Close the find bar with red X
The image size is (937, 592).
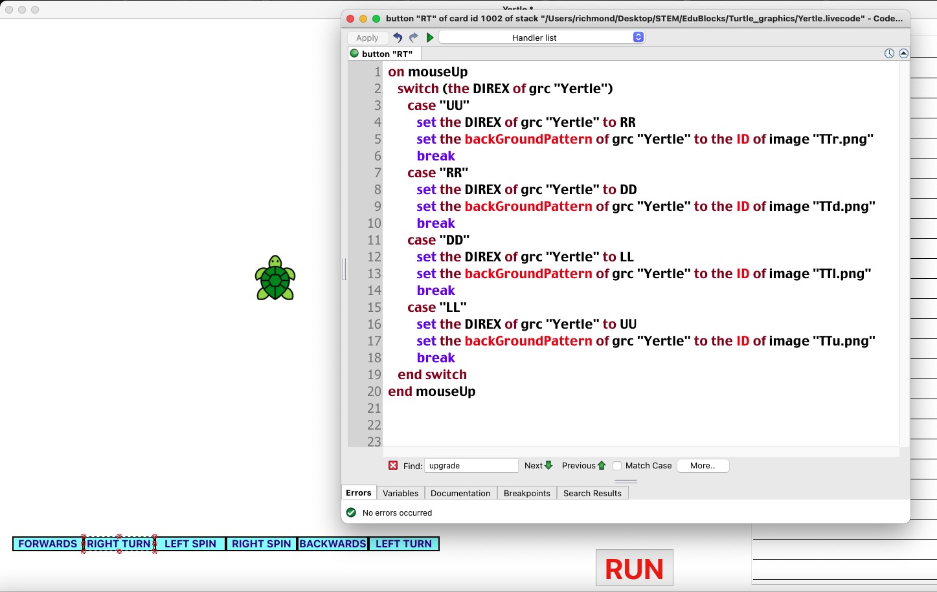coord(393,466)
